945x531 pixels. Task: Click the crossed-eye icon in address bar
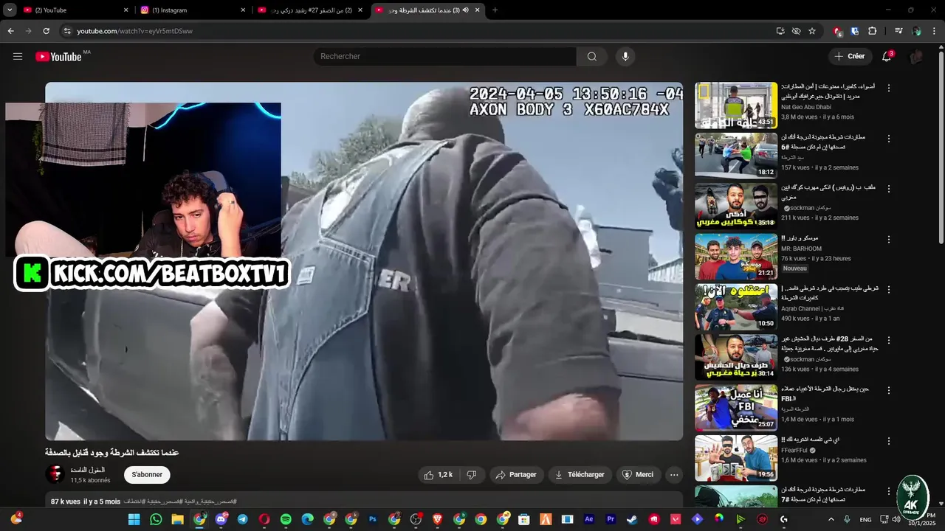coord(796,31)
